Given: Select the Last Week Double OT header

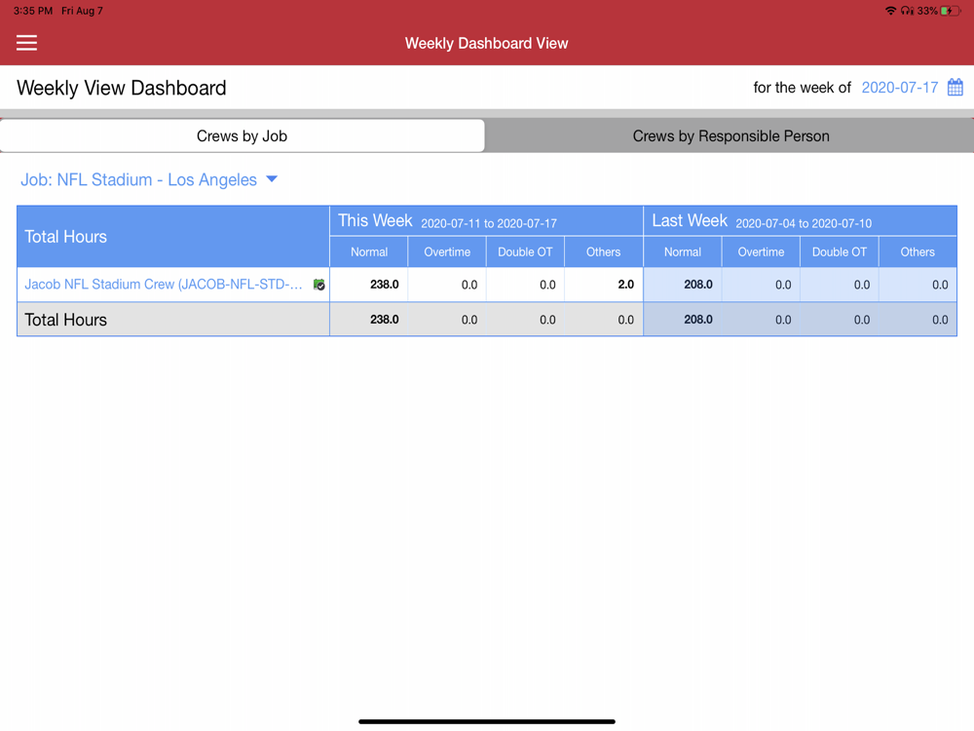Looking at the screenshot, I should (x=840, y=251).
